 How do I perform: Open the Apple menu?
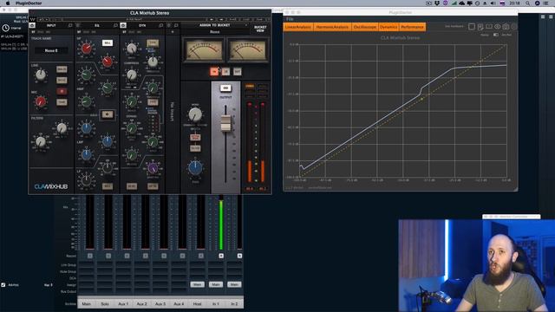pos(8,3)
